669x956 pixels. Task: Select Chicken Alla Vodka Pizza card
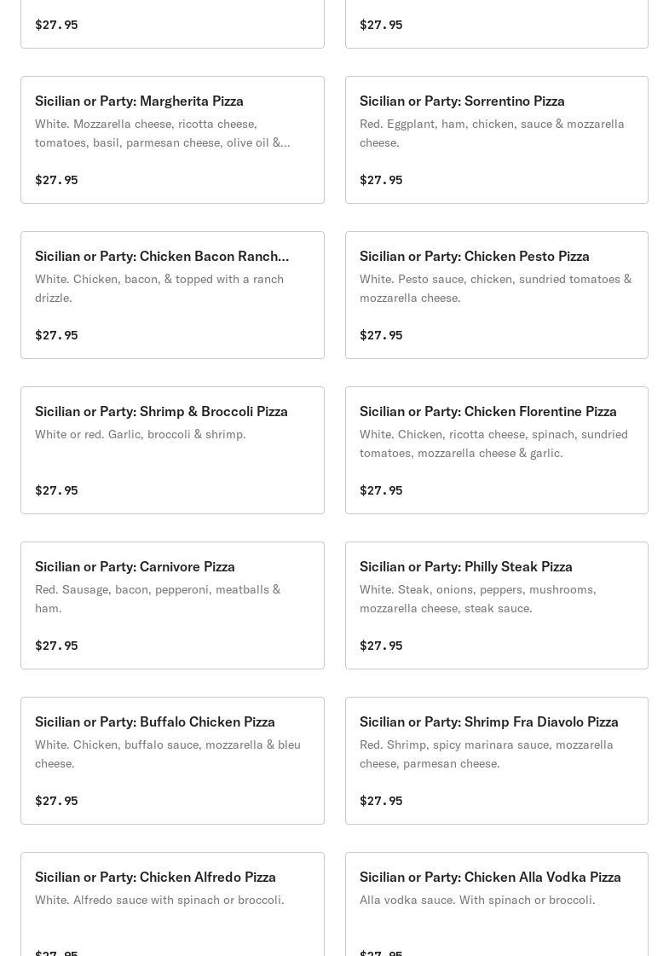(x=497, y=904)
